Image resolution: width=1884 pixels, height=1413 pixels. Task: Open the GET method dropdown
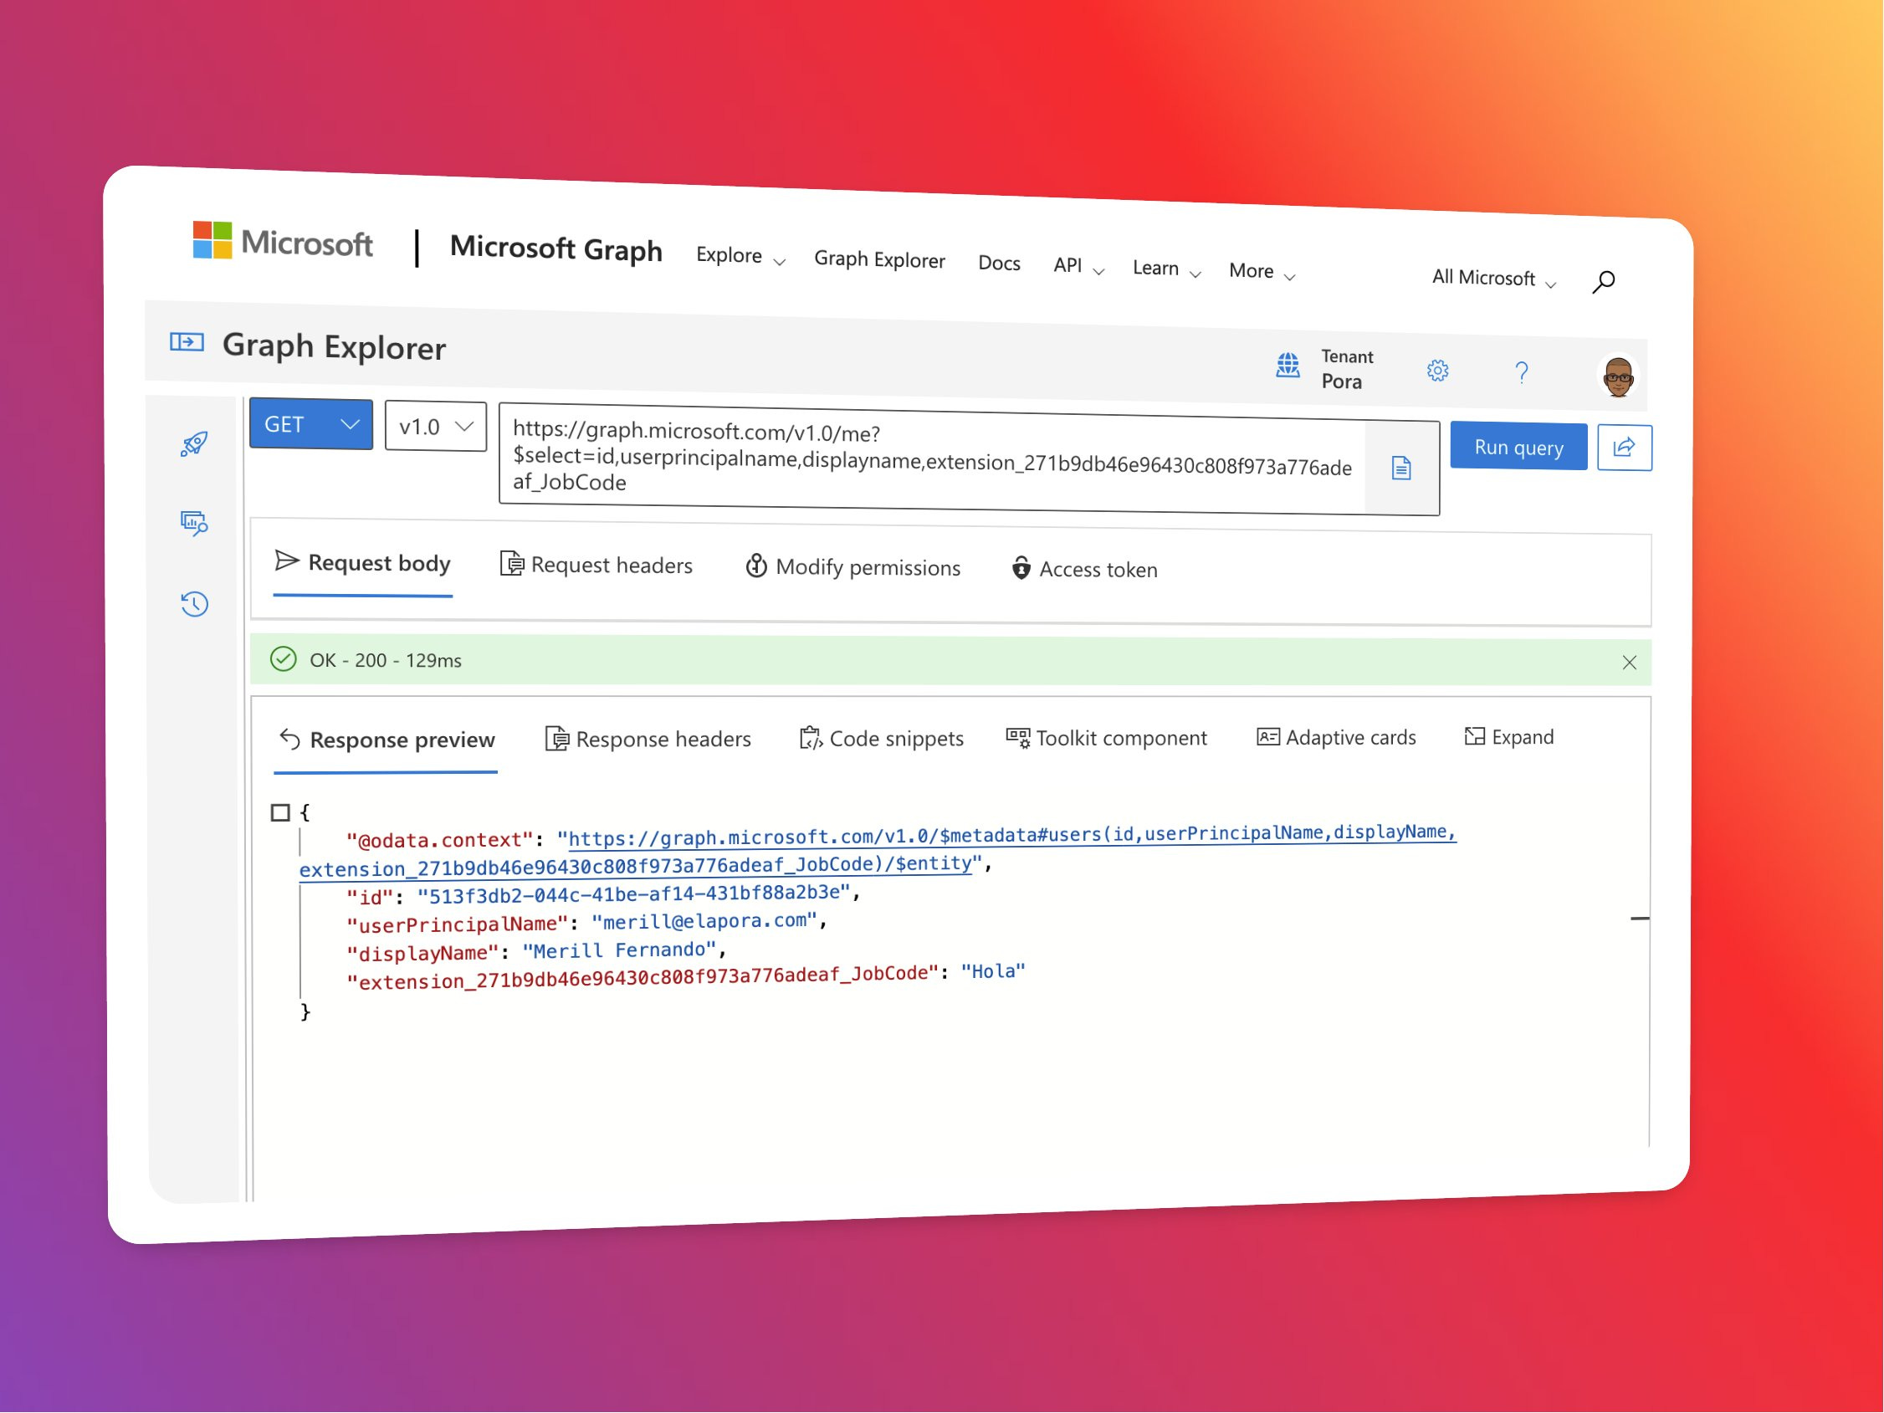coord(311,424)
